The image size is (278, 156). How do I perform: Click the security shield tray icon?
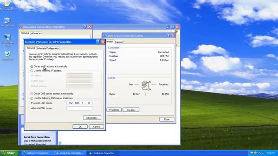point(255,153)
